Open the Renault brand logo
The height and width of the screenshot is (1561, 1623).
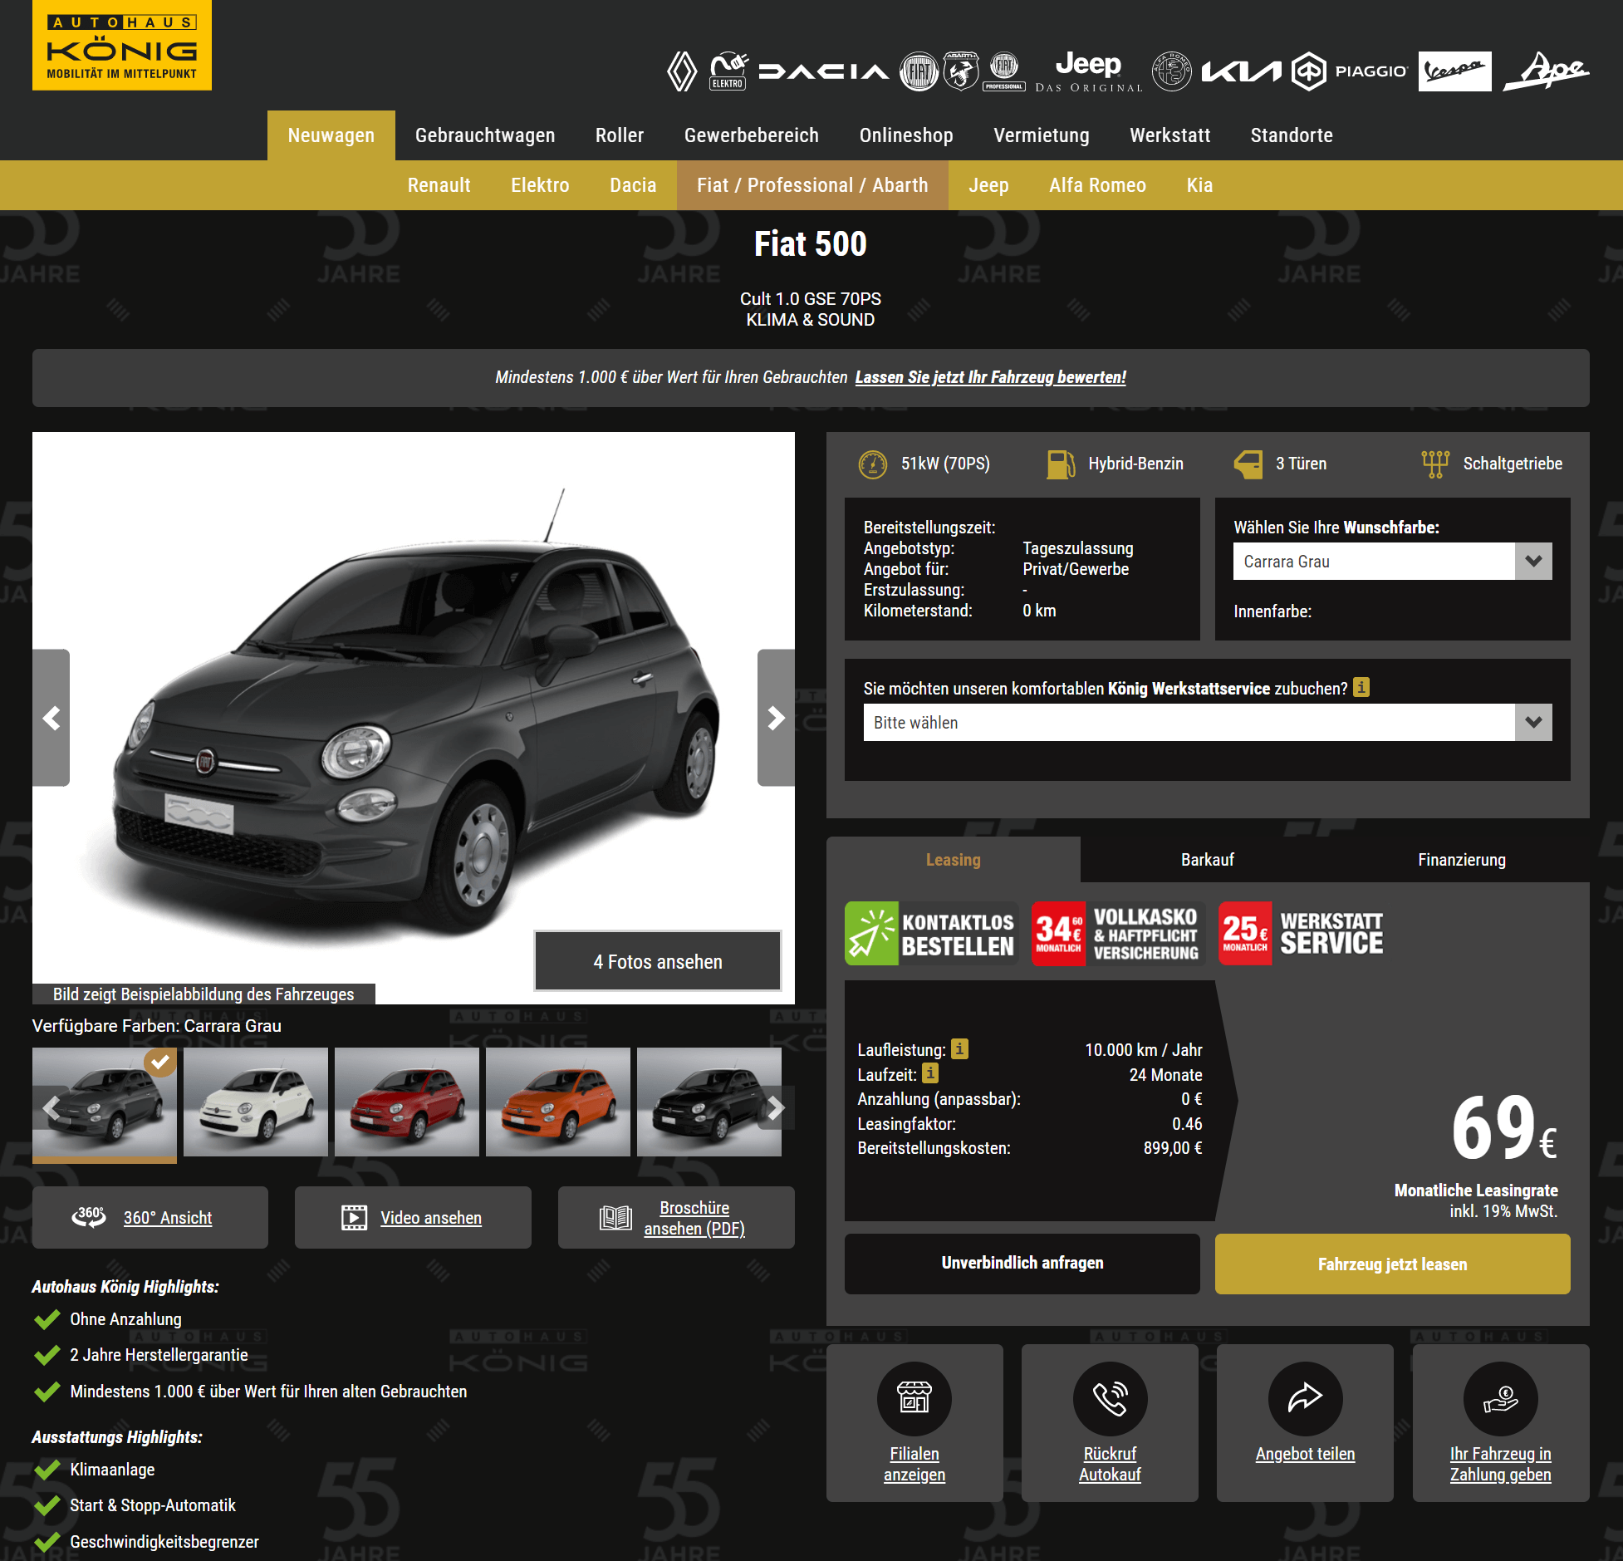[682, 71]
